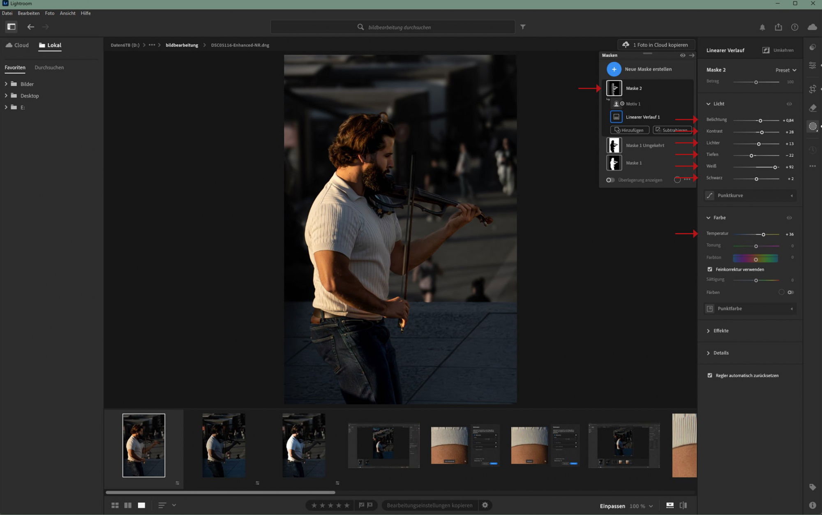Click the blue Neue Maske erstellen plus icon
The height and width of the screenshot is (515, 822).
pyautogui.click(x=614, y=69)
